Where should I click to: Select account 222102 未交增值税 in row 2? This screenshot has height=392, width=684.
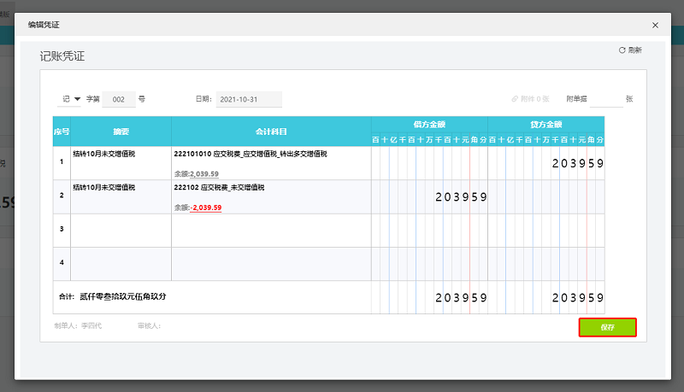(219, 187)
